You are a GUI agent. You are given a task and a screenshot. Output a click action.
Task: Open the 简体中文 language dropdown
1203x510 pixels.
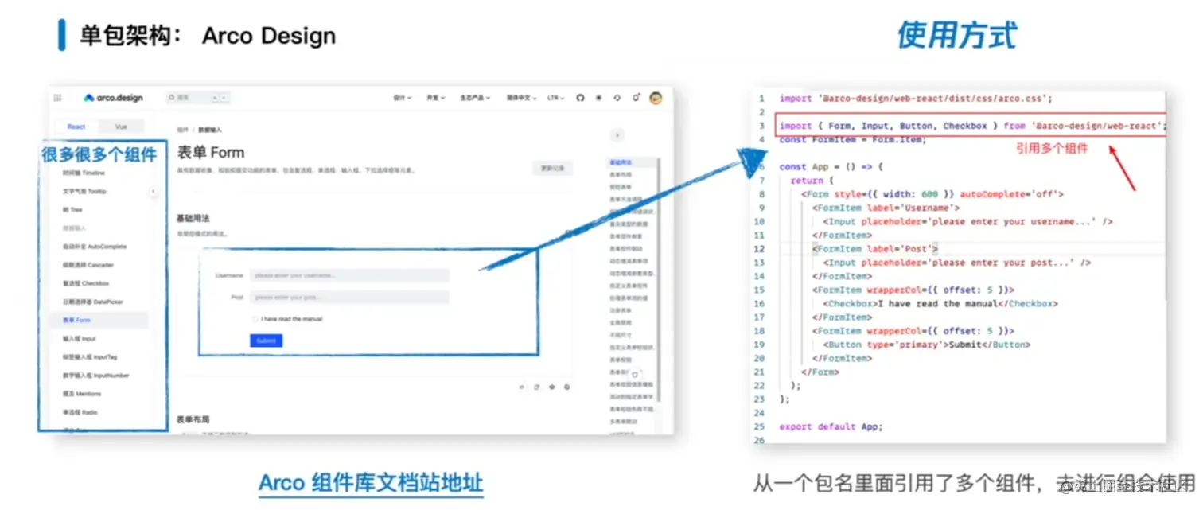(x=521, y=98)
